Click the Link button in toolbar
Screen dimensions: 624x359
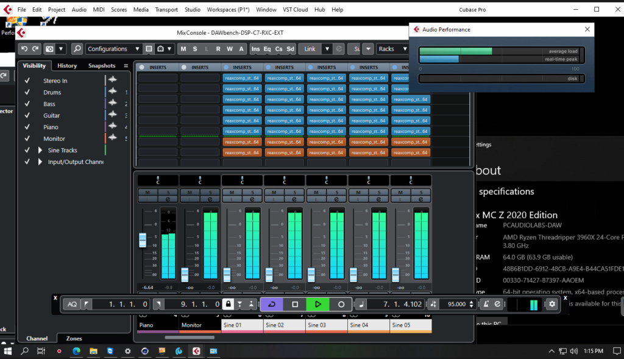(310, 49)
